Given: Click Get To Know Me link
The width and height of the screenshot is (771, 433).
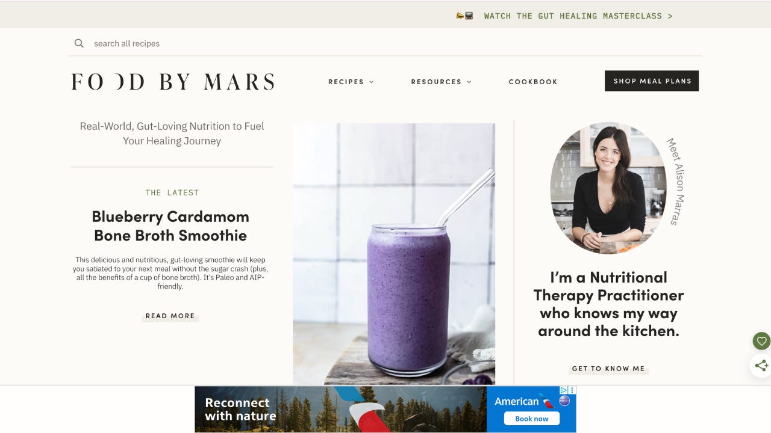Looking at the screenshot, I should [x=608, y=369].
